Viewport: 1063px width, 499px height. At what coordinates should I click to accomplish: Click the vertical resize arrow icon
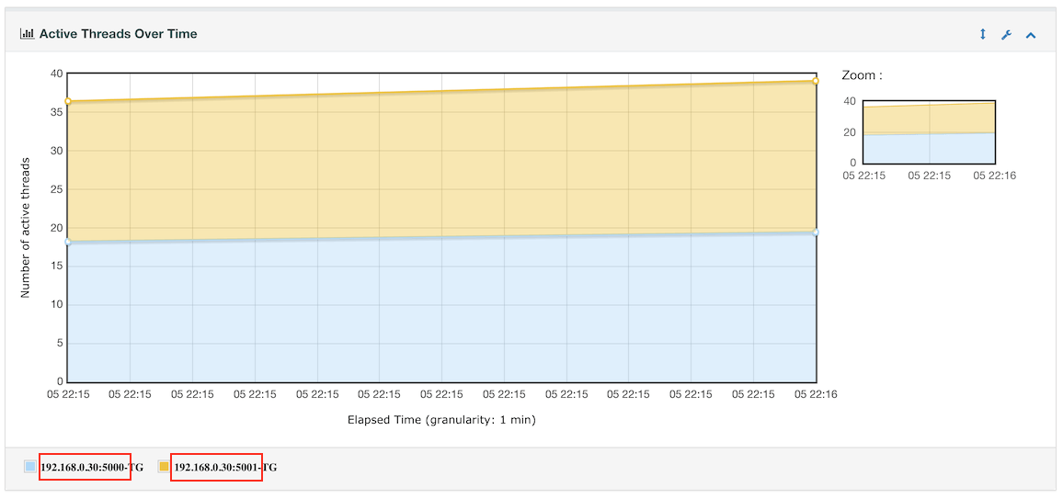[982, 35]
